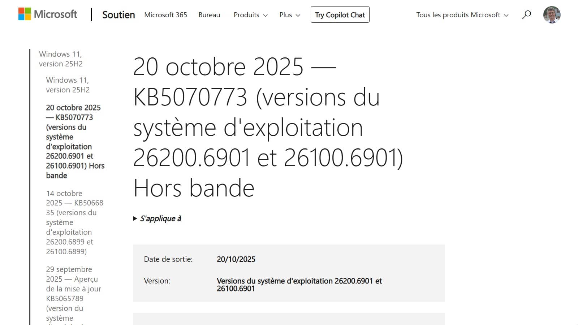Viewport: 578px width, 325px height.
Task: Open the search magnifier icon
Action: click(x=527, y=15)
